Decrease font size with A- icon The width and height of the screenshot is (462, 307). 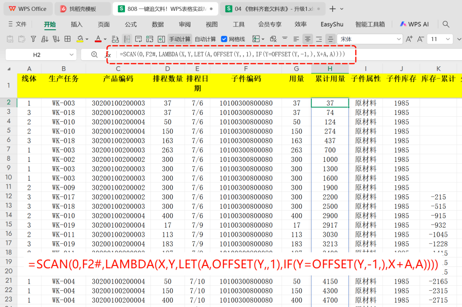[420, 39]
